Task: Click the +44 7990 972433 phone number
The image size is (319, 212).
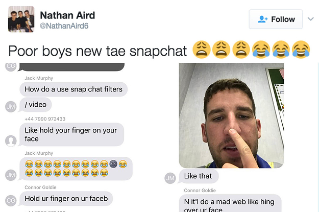Action: [x=45, y=119]
